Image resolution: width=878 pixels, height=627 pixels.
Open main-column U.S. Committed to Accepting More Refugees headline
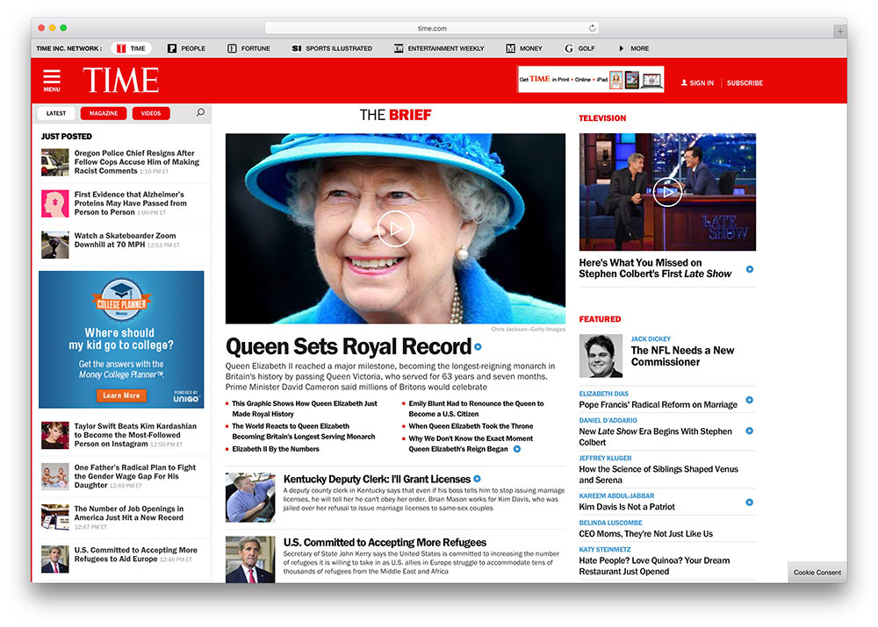click(385, 543)
